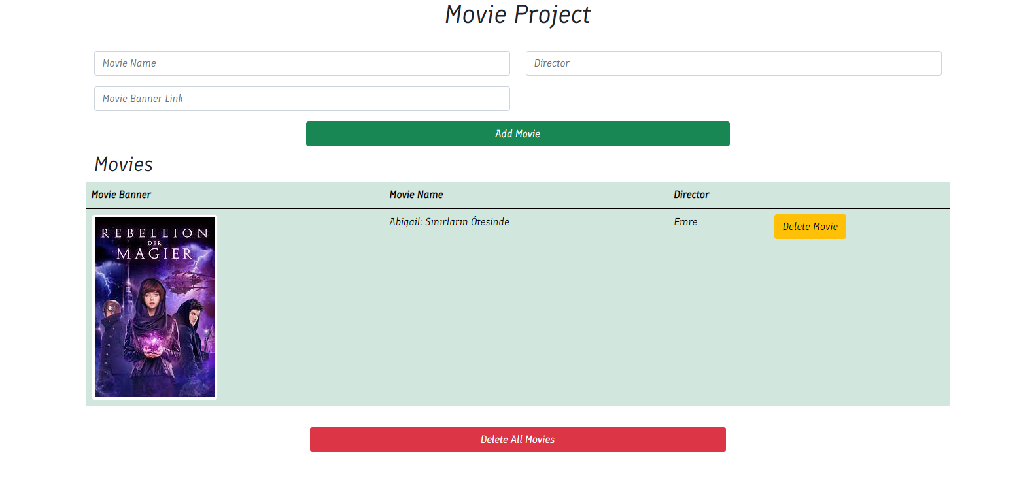This screenshot has height=499, width=1034.
Task: Click the Director column header in table
Action: pos(691,195)
